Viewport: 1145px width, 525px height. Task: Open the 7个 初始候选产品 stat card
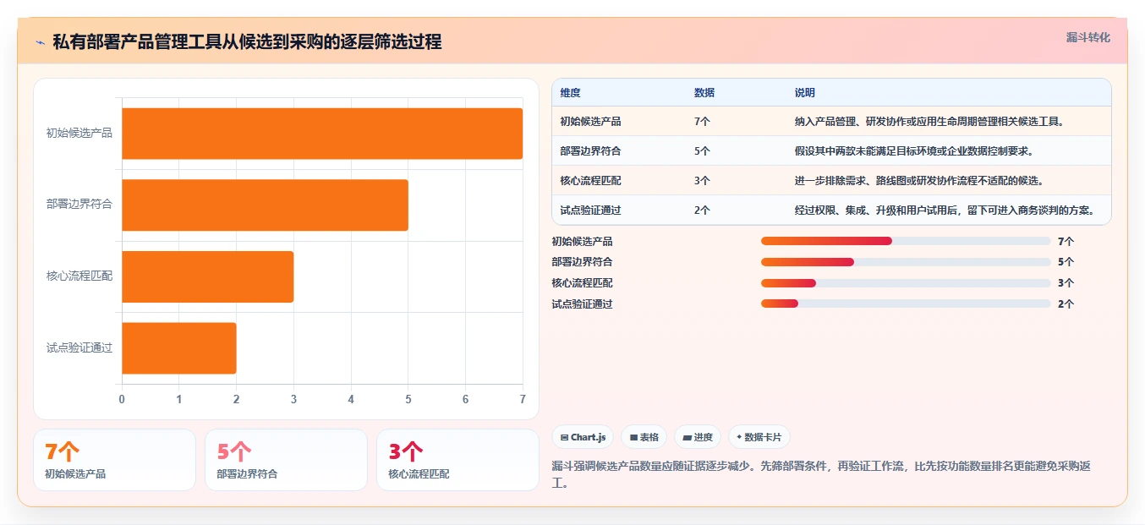[x=114, y=460]
